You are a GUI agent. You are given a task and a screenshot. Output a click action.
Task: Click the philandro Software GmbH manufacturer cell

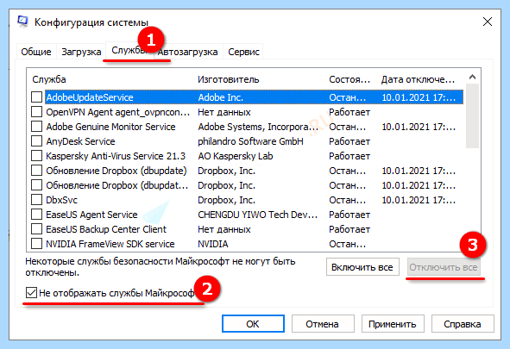coord(250,141)
